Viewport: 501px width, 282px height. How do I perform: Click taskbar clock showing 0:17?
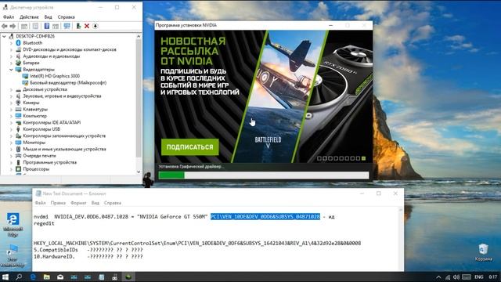click(x=493, y=277)
